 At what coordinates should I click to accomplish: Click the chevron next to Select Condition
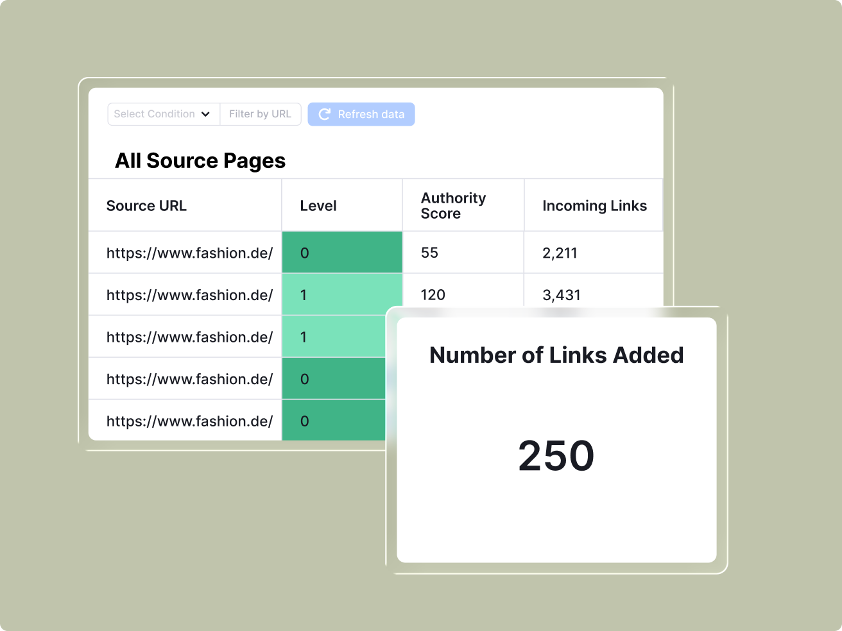(205, 114)
